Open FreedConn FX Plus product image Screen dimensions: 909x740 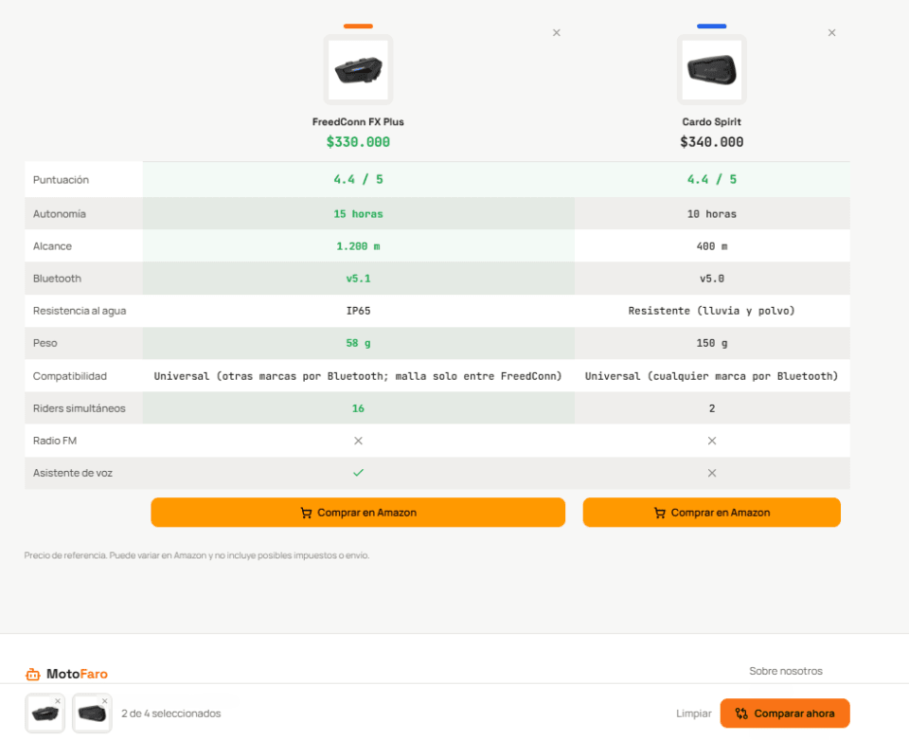(358, 69)
